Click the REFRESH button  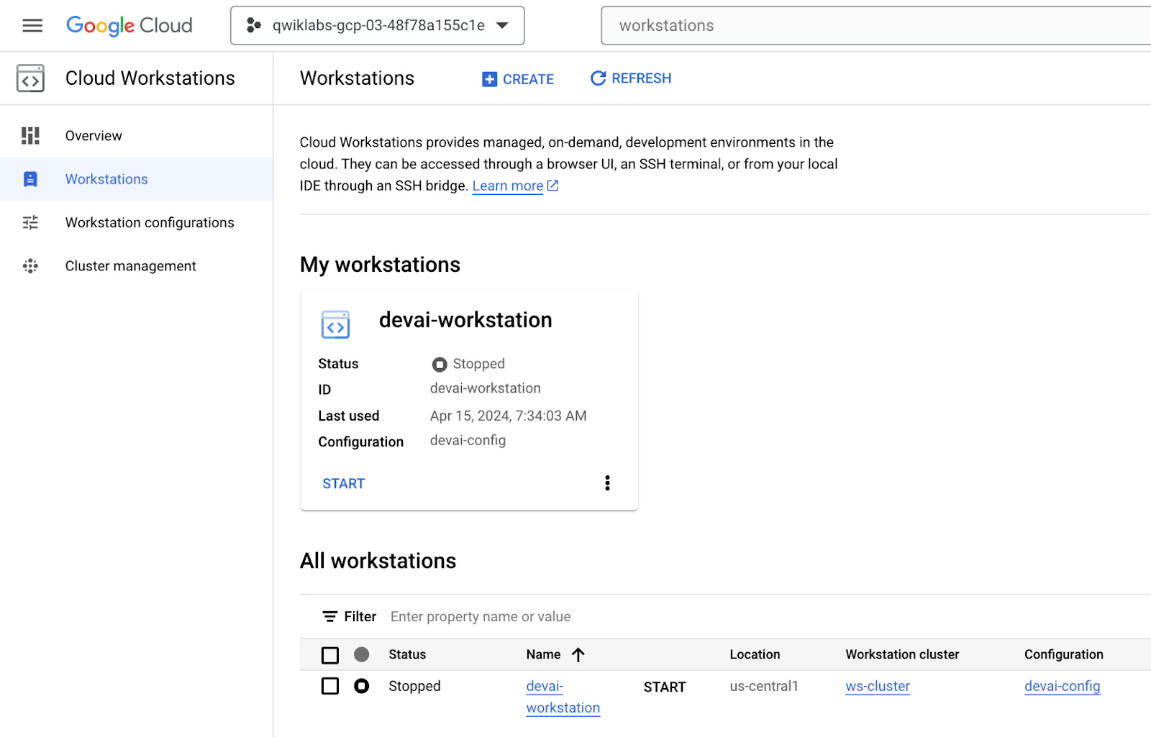pyautogui.click(x=631, y=78)
